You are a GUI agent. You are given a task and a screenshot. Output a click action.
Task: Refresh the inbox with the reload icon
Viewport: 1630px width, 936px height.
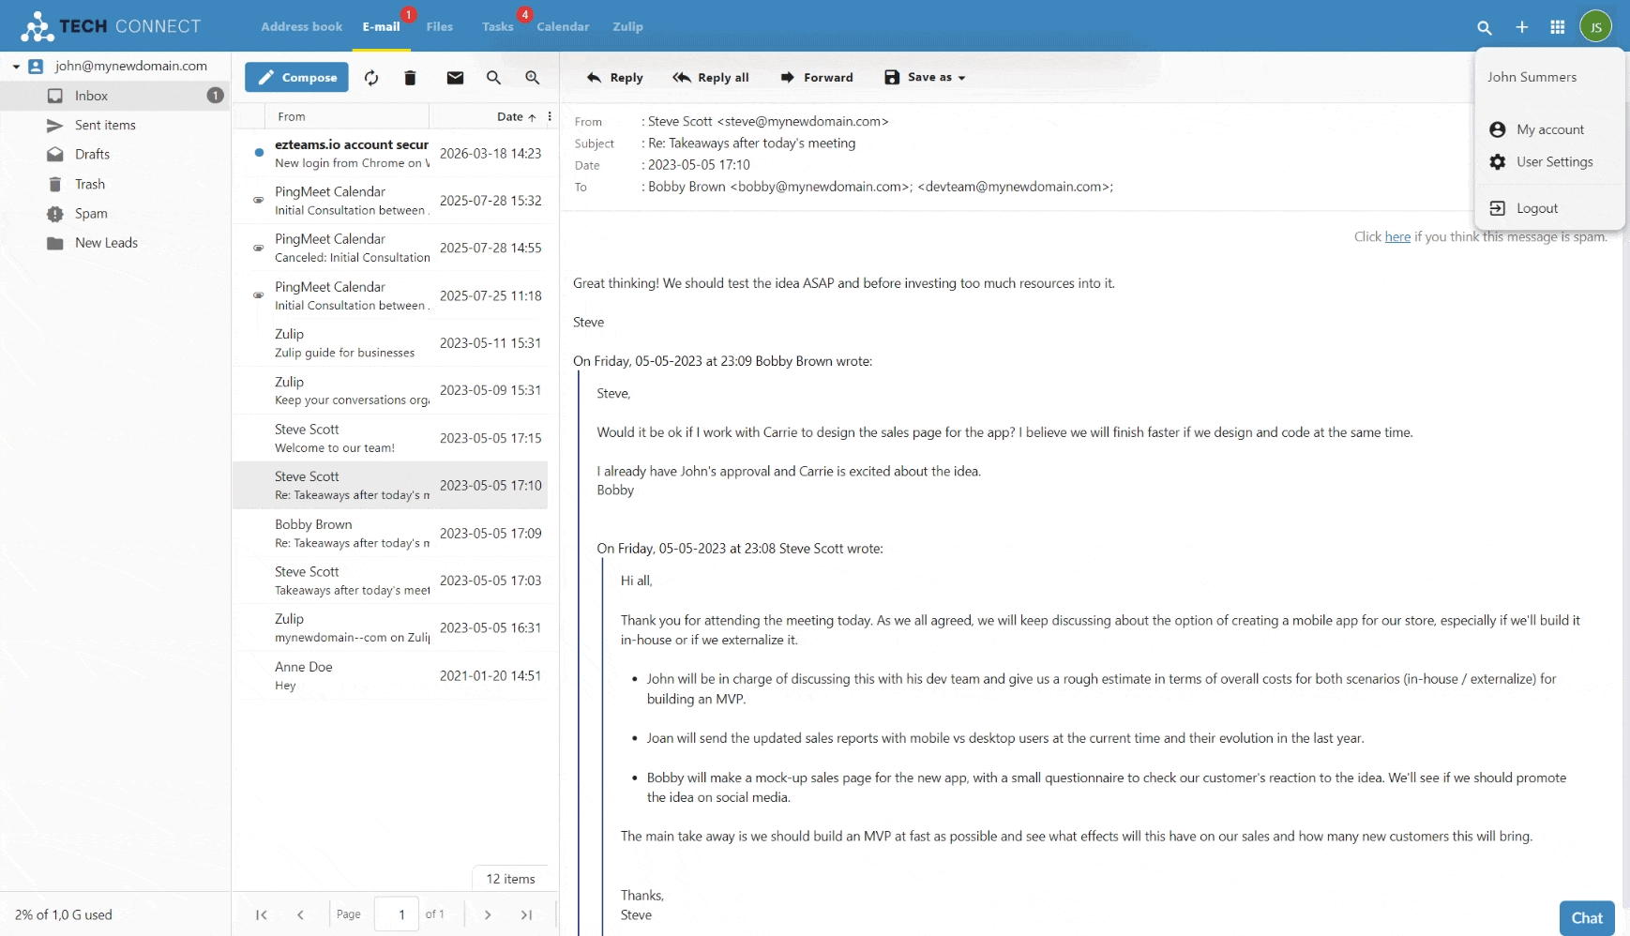370,78
